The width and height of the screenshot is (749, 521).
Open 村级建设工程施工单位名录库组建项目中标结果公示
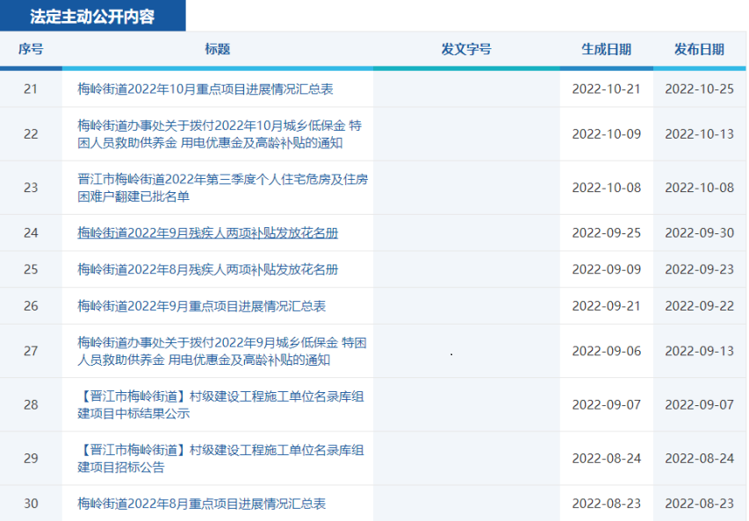[220, 405]
